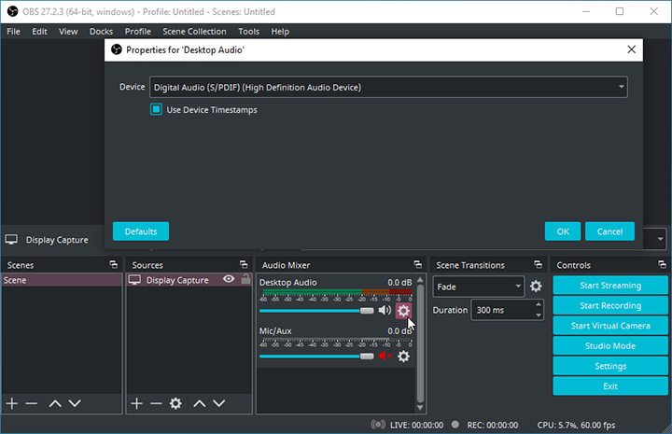Open Mic/Aux gear settings
672x434 pixels.
click(x=403, y=356)
